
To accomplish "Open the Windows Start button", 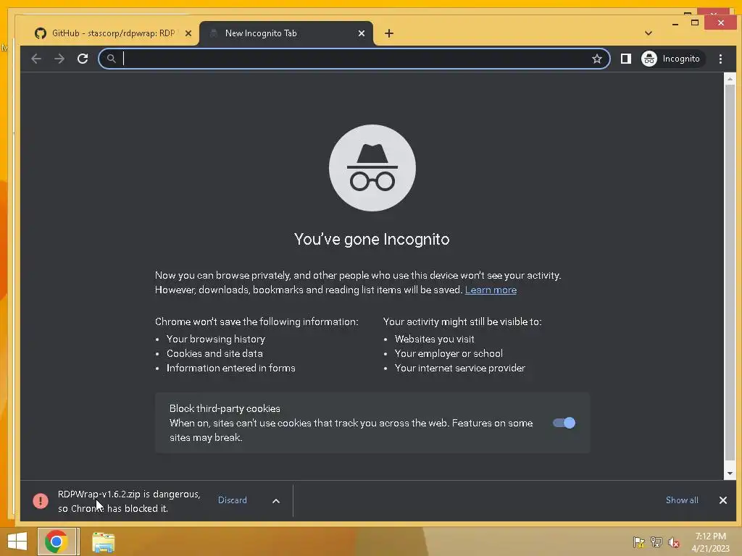I will point(17,542).
